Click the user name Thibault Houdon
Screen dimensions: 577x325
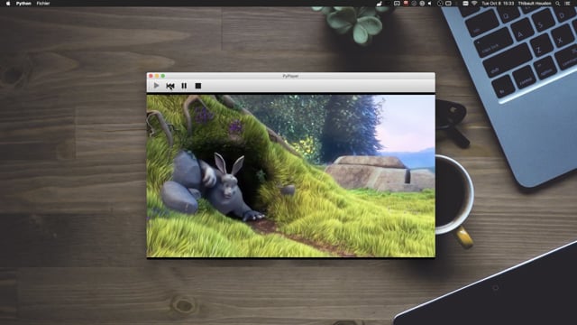pos(535,4)
